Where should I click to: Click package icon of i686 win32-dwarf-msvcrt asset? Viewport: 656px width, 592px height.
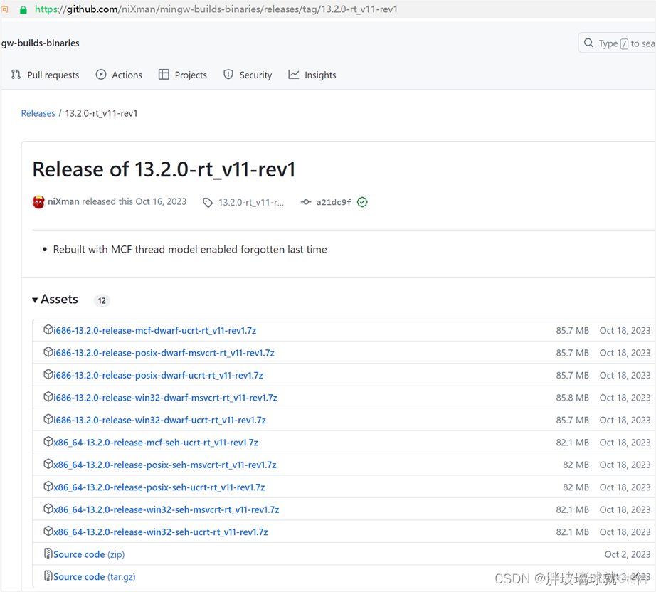pos(48,397)
